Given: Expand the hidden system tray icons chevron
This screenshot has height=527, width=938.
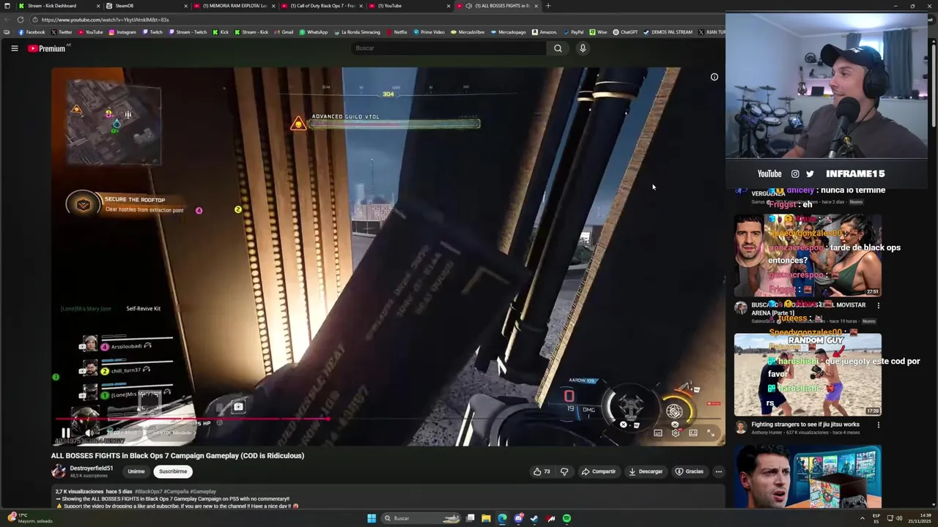Looking at the screenshot, I should [863, 518].
